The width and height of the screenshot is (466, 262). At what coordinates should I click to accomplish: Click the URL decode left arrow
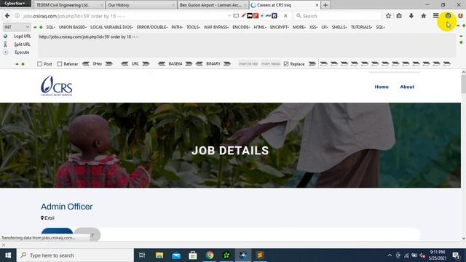tap(125, 63)
